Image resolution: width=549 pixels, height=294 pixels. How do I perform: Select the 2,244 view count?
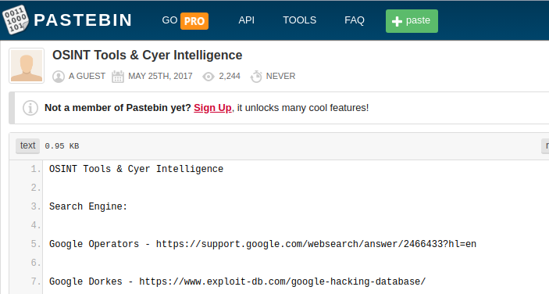pos(230,76)
